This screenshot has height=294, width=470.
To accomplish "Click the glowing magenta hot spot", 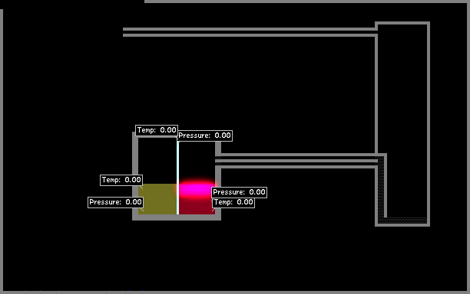I will coord(197,189).
